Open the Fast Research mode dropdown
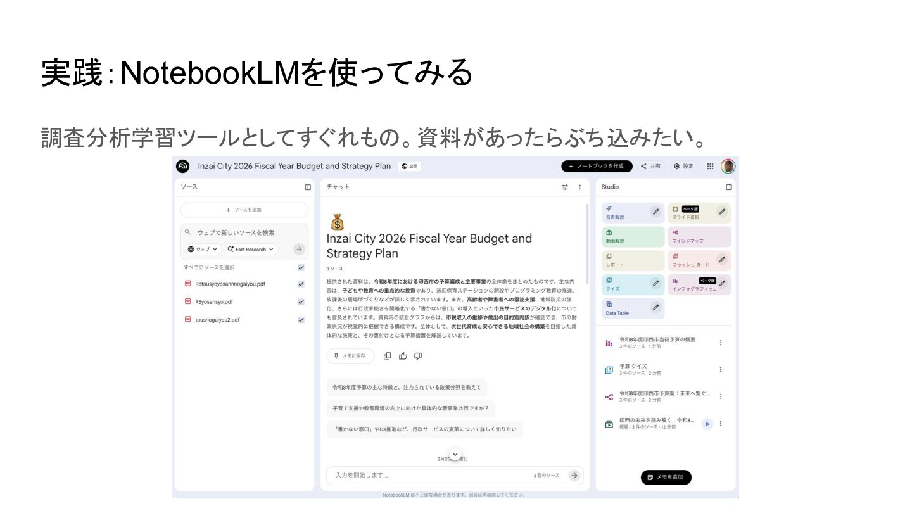The width and height of the screenshot is (912, 513). pyautogui.click(x=251, y=250)
